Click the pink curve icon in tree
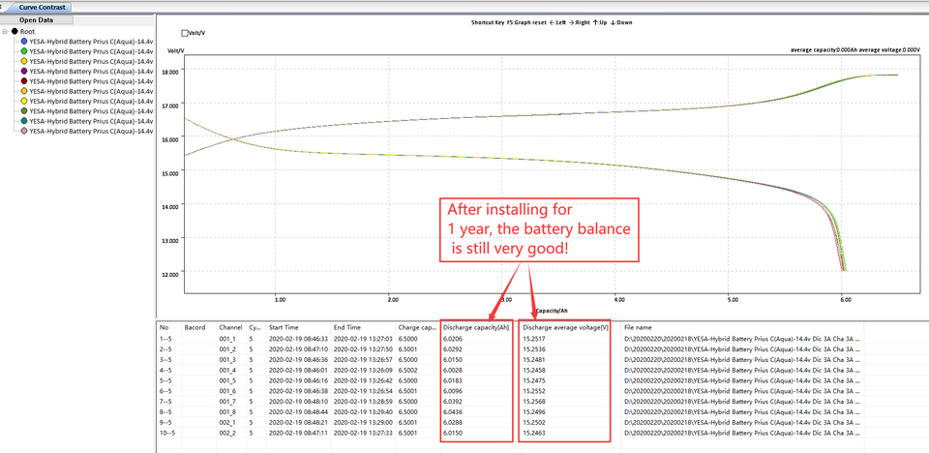This screenshot has width=929, height=453. (24, 131)
